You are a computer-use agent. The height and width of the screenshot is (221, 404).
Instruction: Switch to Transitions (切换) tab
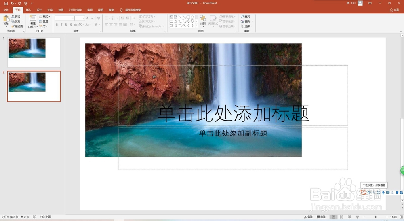coord(50,10)
